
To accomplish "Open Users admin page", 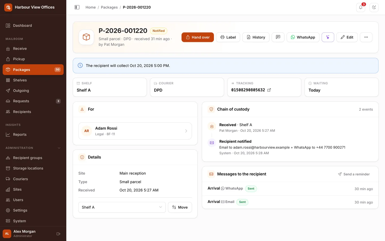I will pos(33,200).
